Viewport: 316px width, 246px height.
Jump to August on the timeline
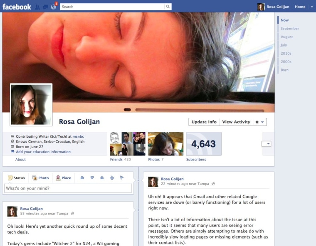click(x=286, y=37)
